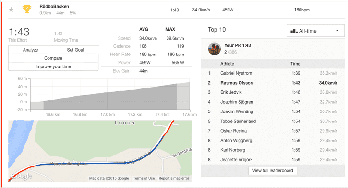Select athlete Anton Wiggberg
Image resolution: width=348 pixels, height=188 pixels.
point(236,141)
